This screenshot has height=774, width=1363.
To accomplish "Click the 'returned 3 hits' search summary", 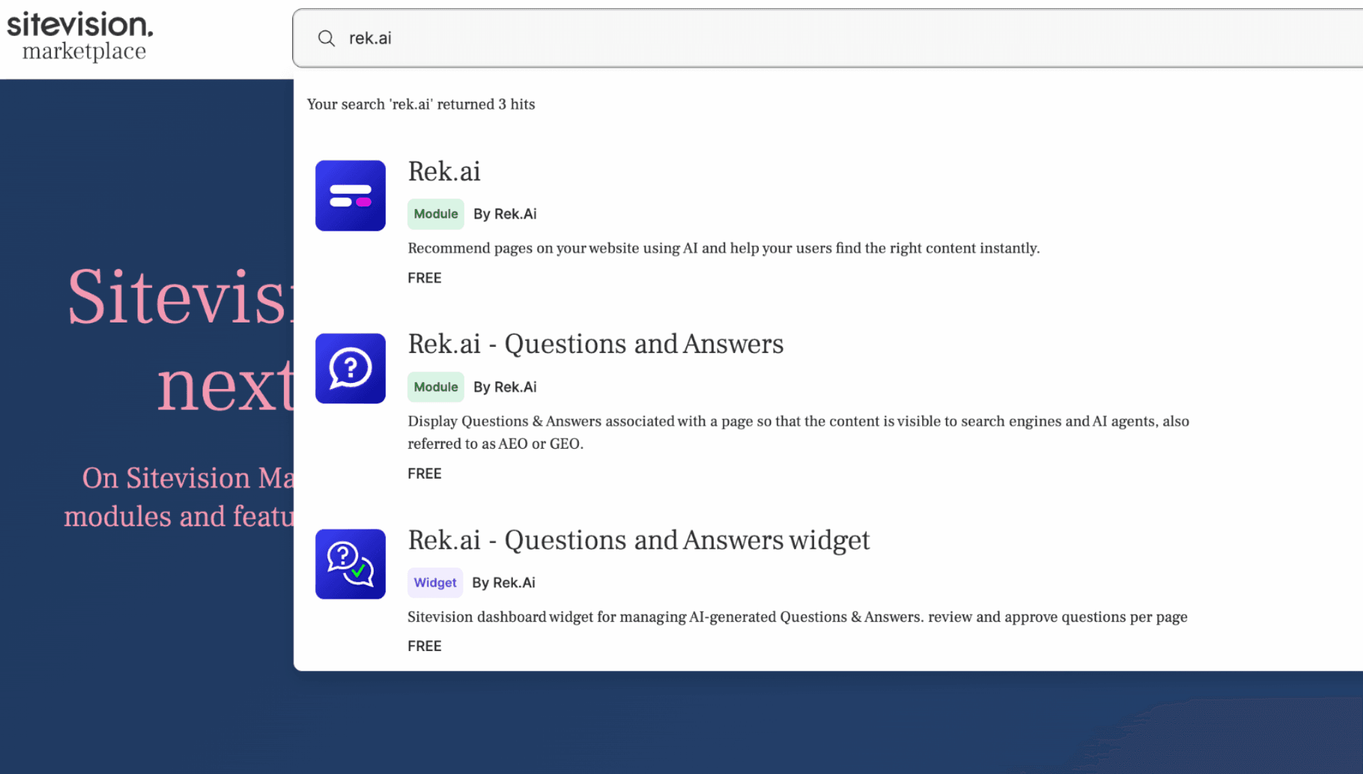I will pos(421,104).
